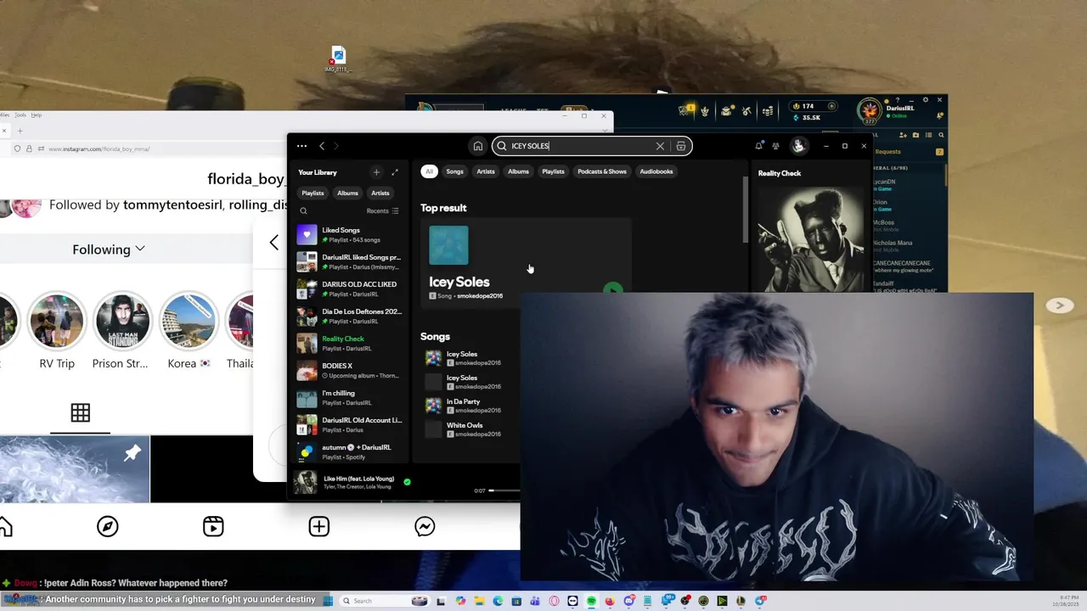Select Instagram posts grid tab
This screenshot has height=611, width=1087.
pos(81,413)
